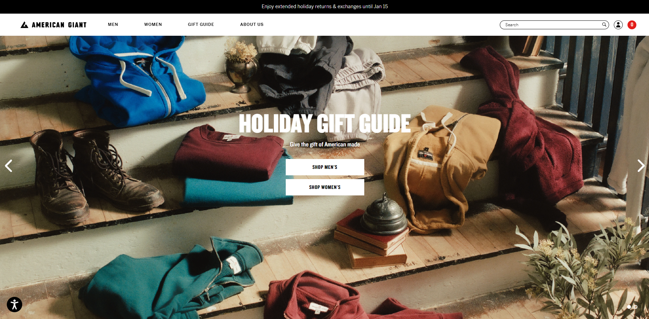Viewport: 649px width, 319px height.
Task: Click the holiday returns announcement banner
Action: 324,6
